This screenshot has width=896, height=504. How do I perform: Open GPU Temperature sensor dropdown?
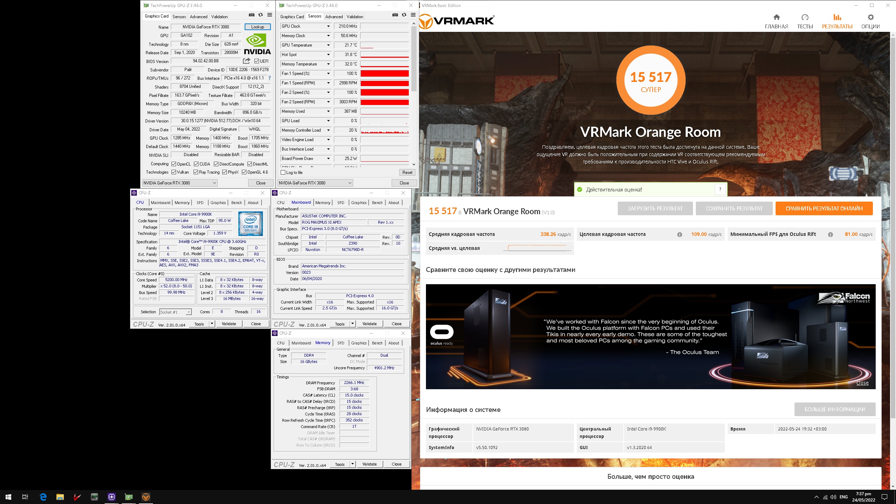click(x=328, y=45)
